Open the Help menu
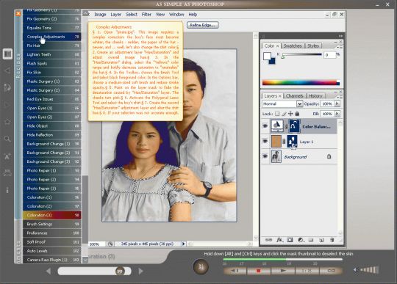This screenshot has width=397, height=284. click(x=193, y=15)
